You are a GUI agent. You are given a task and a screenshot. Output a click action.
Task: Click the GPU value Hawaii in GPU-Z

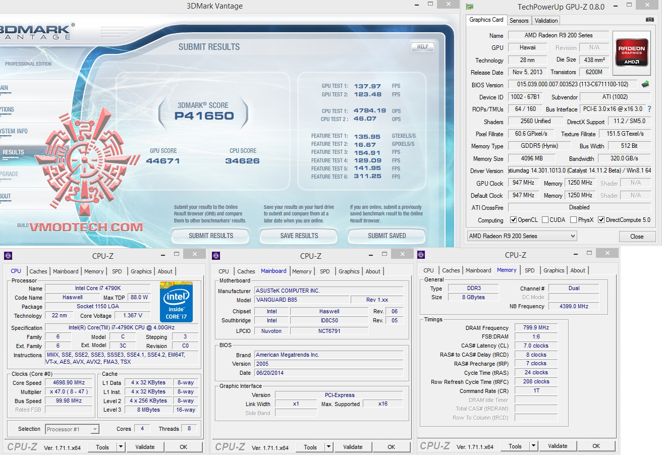(x=528, y=47)
